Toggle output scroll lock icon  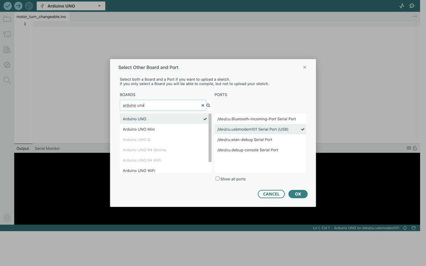pyautogui.click(x=415, y=148)
